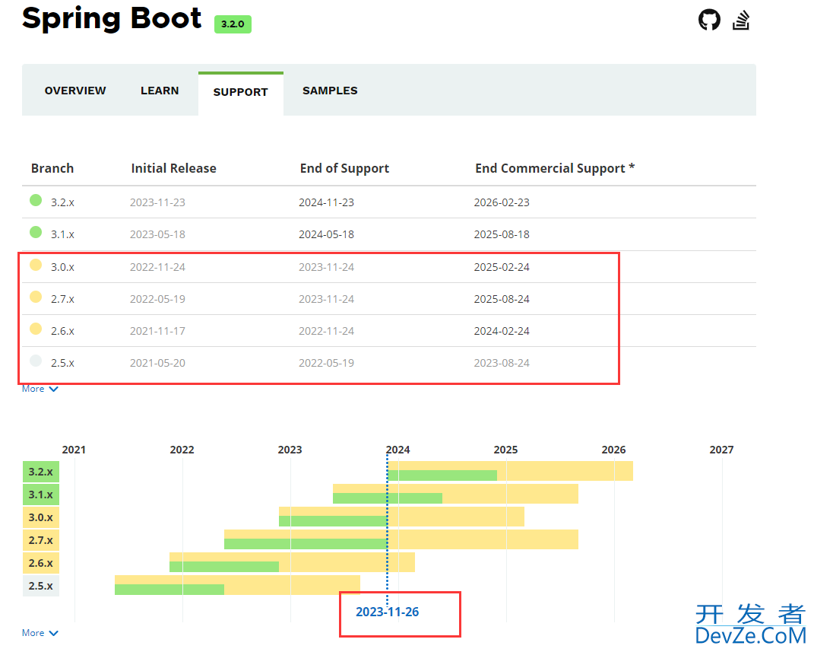Image resolution: width=814 pixels, height=652 pixels.
Task: Click initial release date 2022-05-19
Action: tap(157, 299)
